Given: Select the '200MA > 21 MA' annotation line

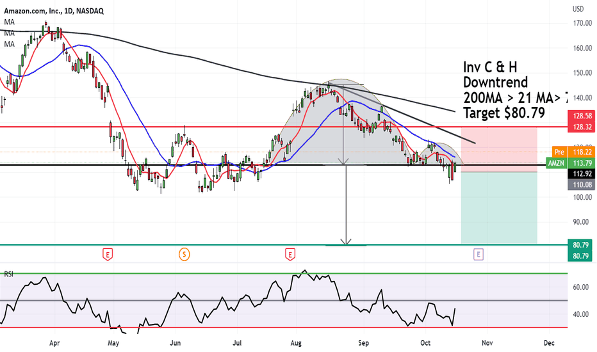Looking at the screenshot, I should point(515,98).
